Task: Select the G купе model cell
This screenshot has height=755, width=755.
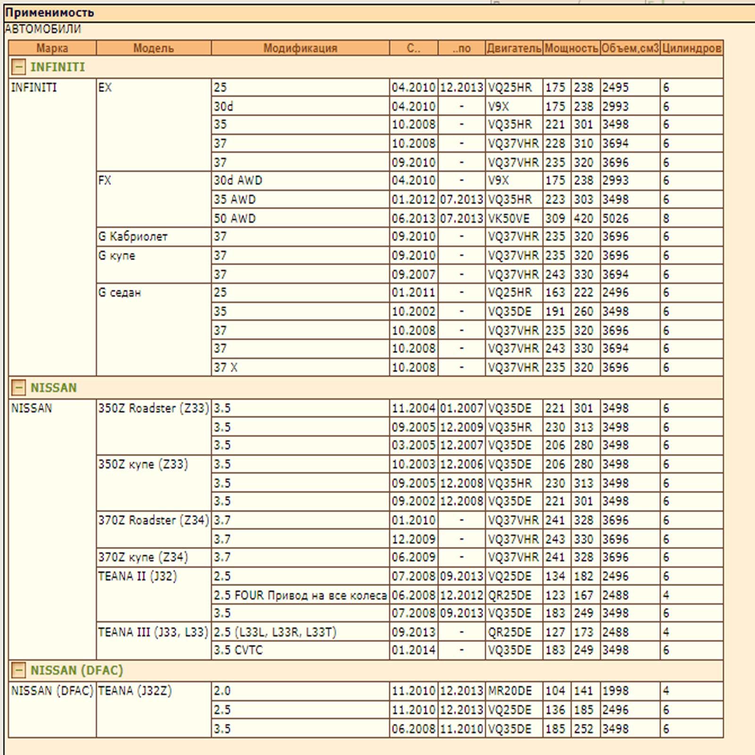Action: [x=154, y=265]
